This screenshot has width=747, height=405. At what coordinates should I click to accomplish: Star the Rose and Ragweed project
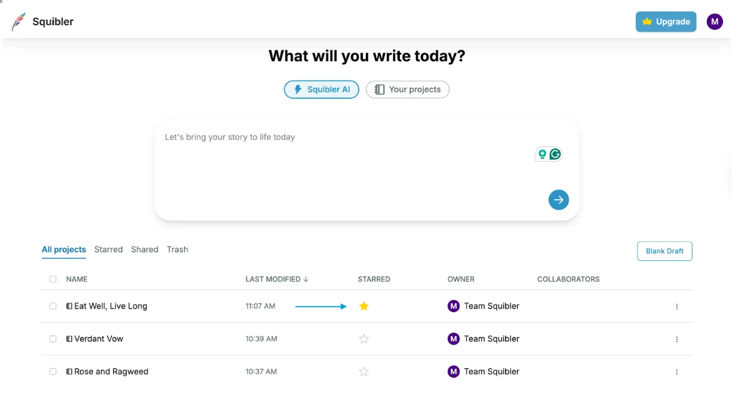(x=364, y=371)
